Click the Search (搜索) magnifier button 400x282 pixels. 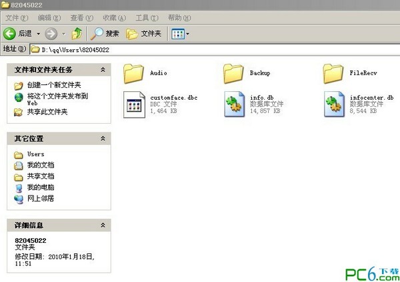105,34
